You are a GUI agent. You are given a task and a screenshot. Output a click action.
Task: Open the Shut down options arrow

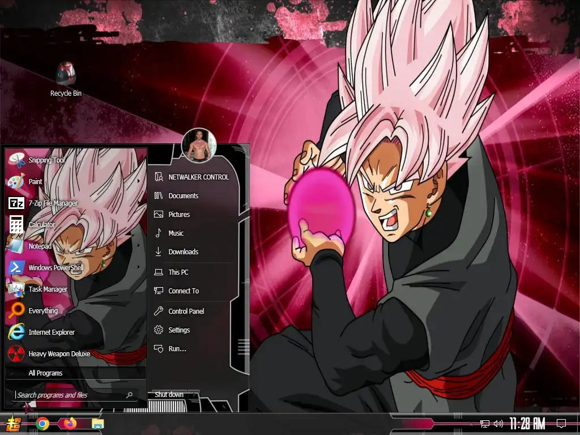click(x=195, y=395)
